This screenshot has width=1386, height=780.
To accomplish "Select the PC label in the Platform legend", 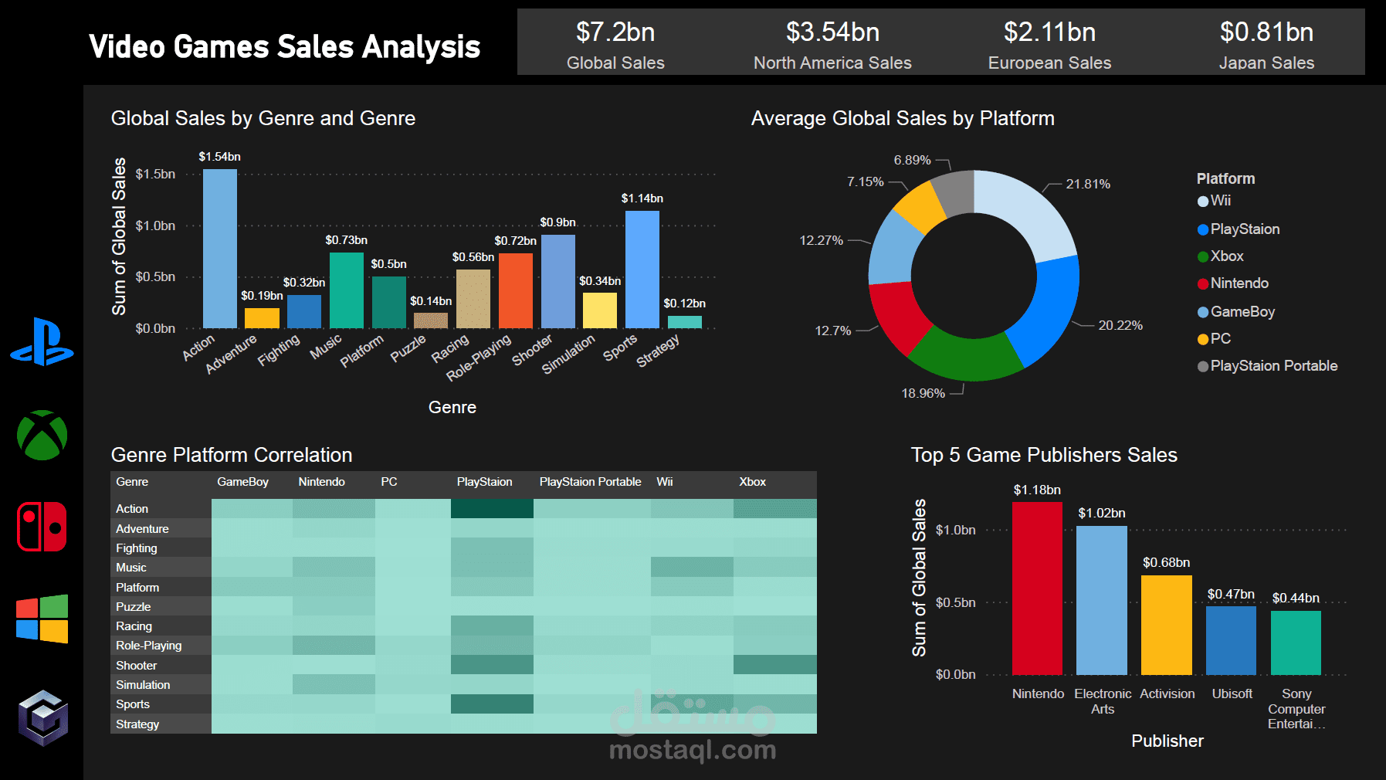I will click(x=1221, y=339).
